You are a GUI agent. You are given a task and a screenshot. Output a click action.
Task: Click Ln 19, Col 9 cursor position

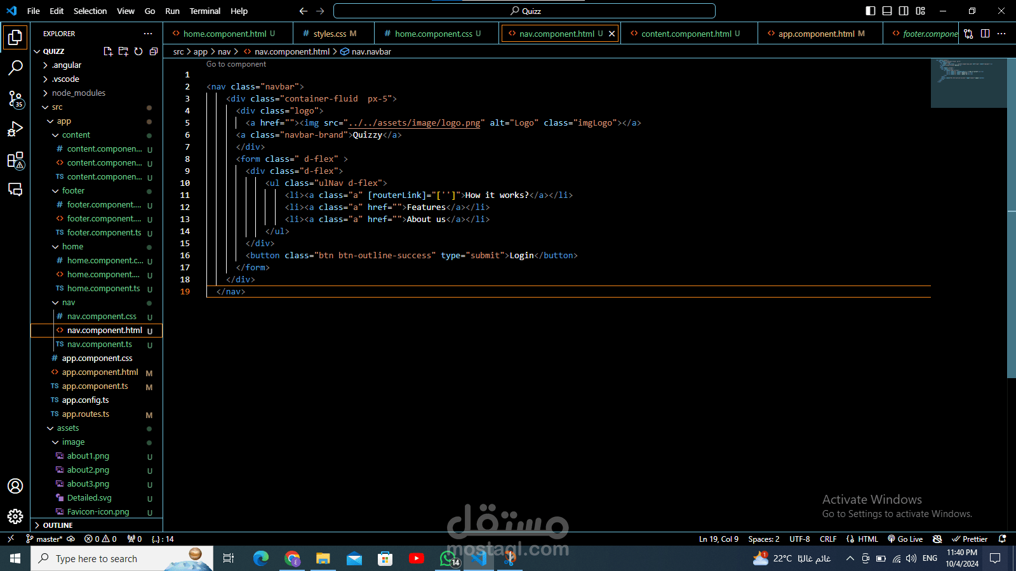(x=719, y=539)
